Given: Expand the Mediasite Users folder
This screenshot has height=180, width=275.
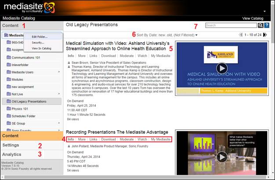Looking at the screenshot, I should pos(59,72).
